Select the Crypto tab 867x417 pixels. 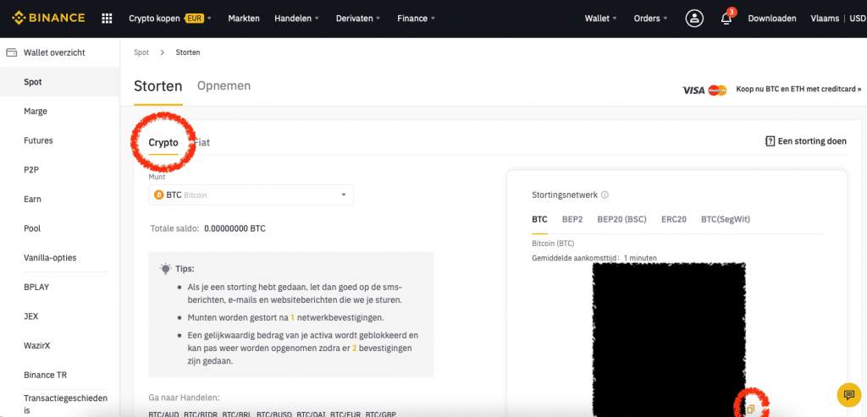point(163,142)
